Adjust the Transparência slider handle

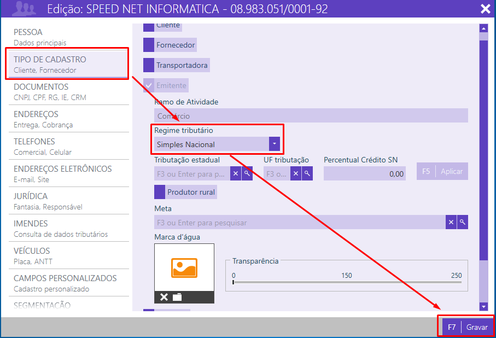pos(233,282)
